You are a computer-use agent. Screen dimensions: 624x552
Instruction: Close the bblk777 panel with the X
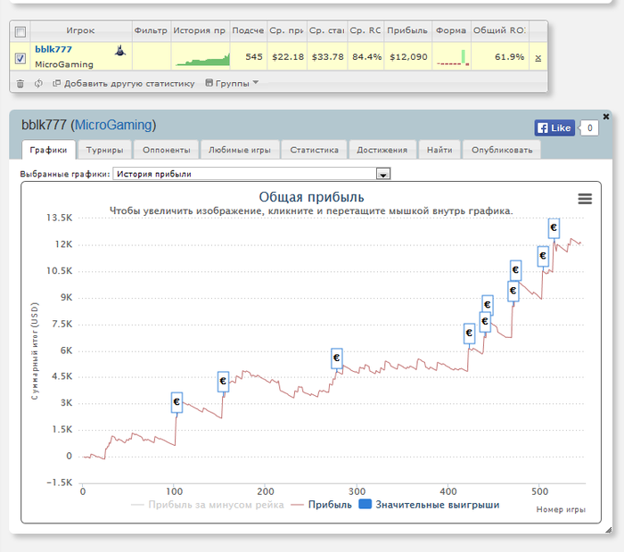coord(605,117)
